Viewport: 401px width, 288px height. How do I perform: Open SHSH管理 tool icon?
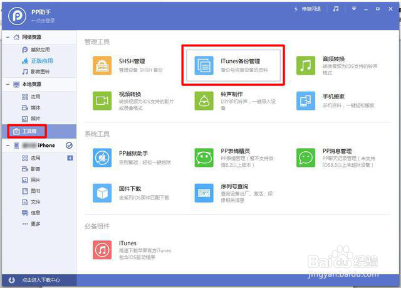pyautogui.click(x=102, y=65)
